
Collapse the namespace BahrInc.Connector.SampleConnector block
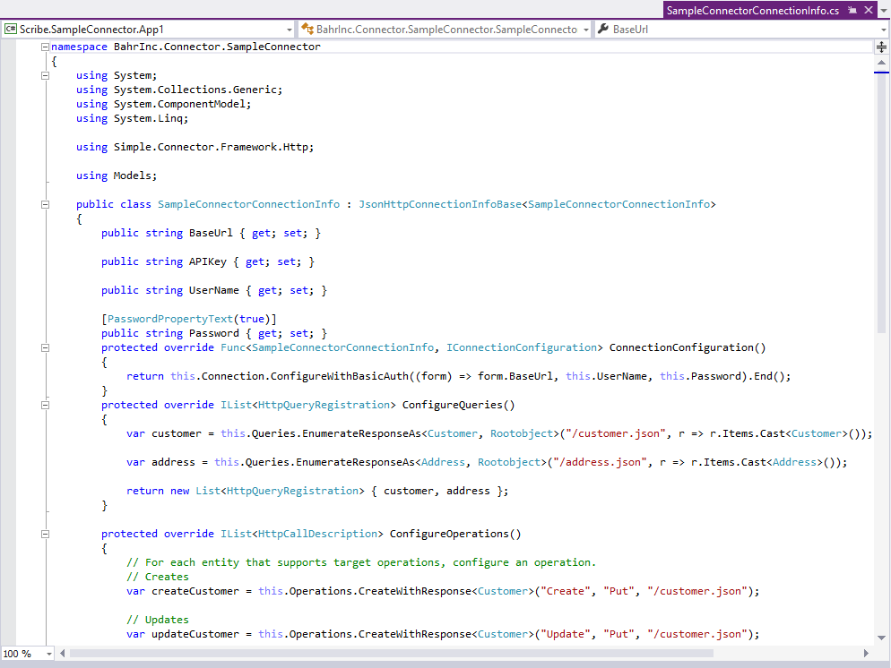pyautogui.click(x=45, y=47)
